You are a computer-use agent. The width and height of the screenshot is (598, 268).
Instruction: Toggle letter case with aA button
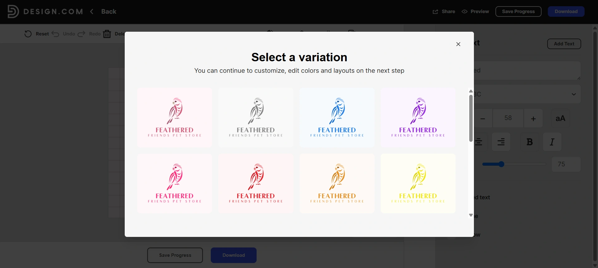(561, 118)
